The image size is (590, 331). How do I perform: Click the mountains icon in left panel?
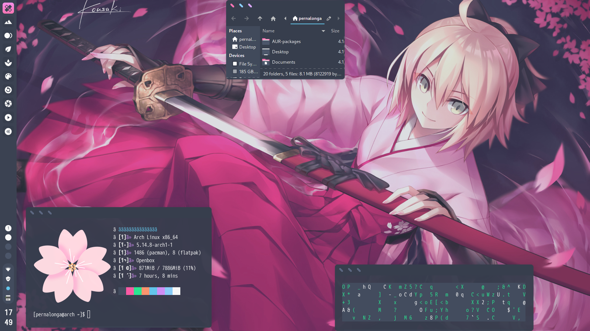click(x=8, y=22)
